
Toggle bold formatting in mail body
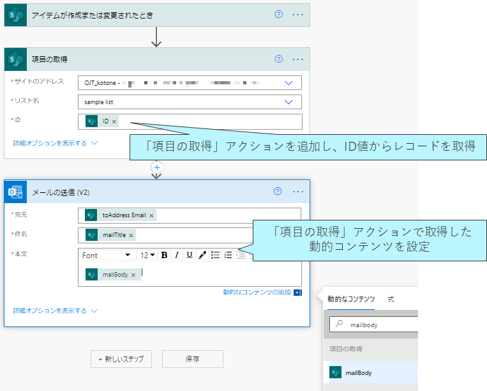164,255
